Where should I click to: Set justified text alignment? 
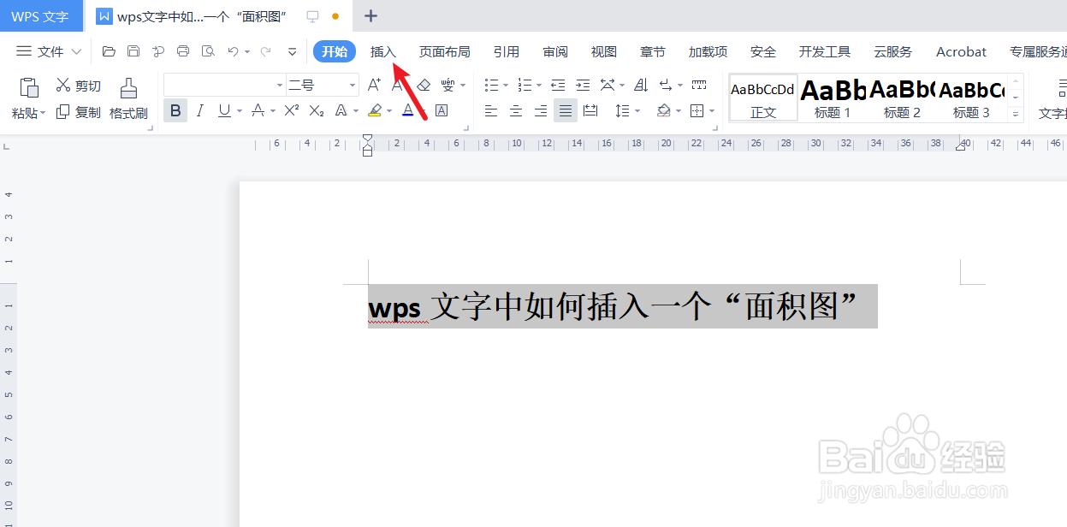(x=566, y=110)
